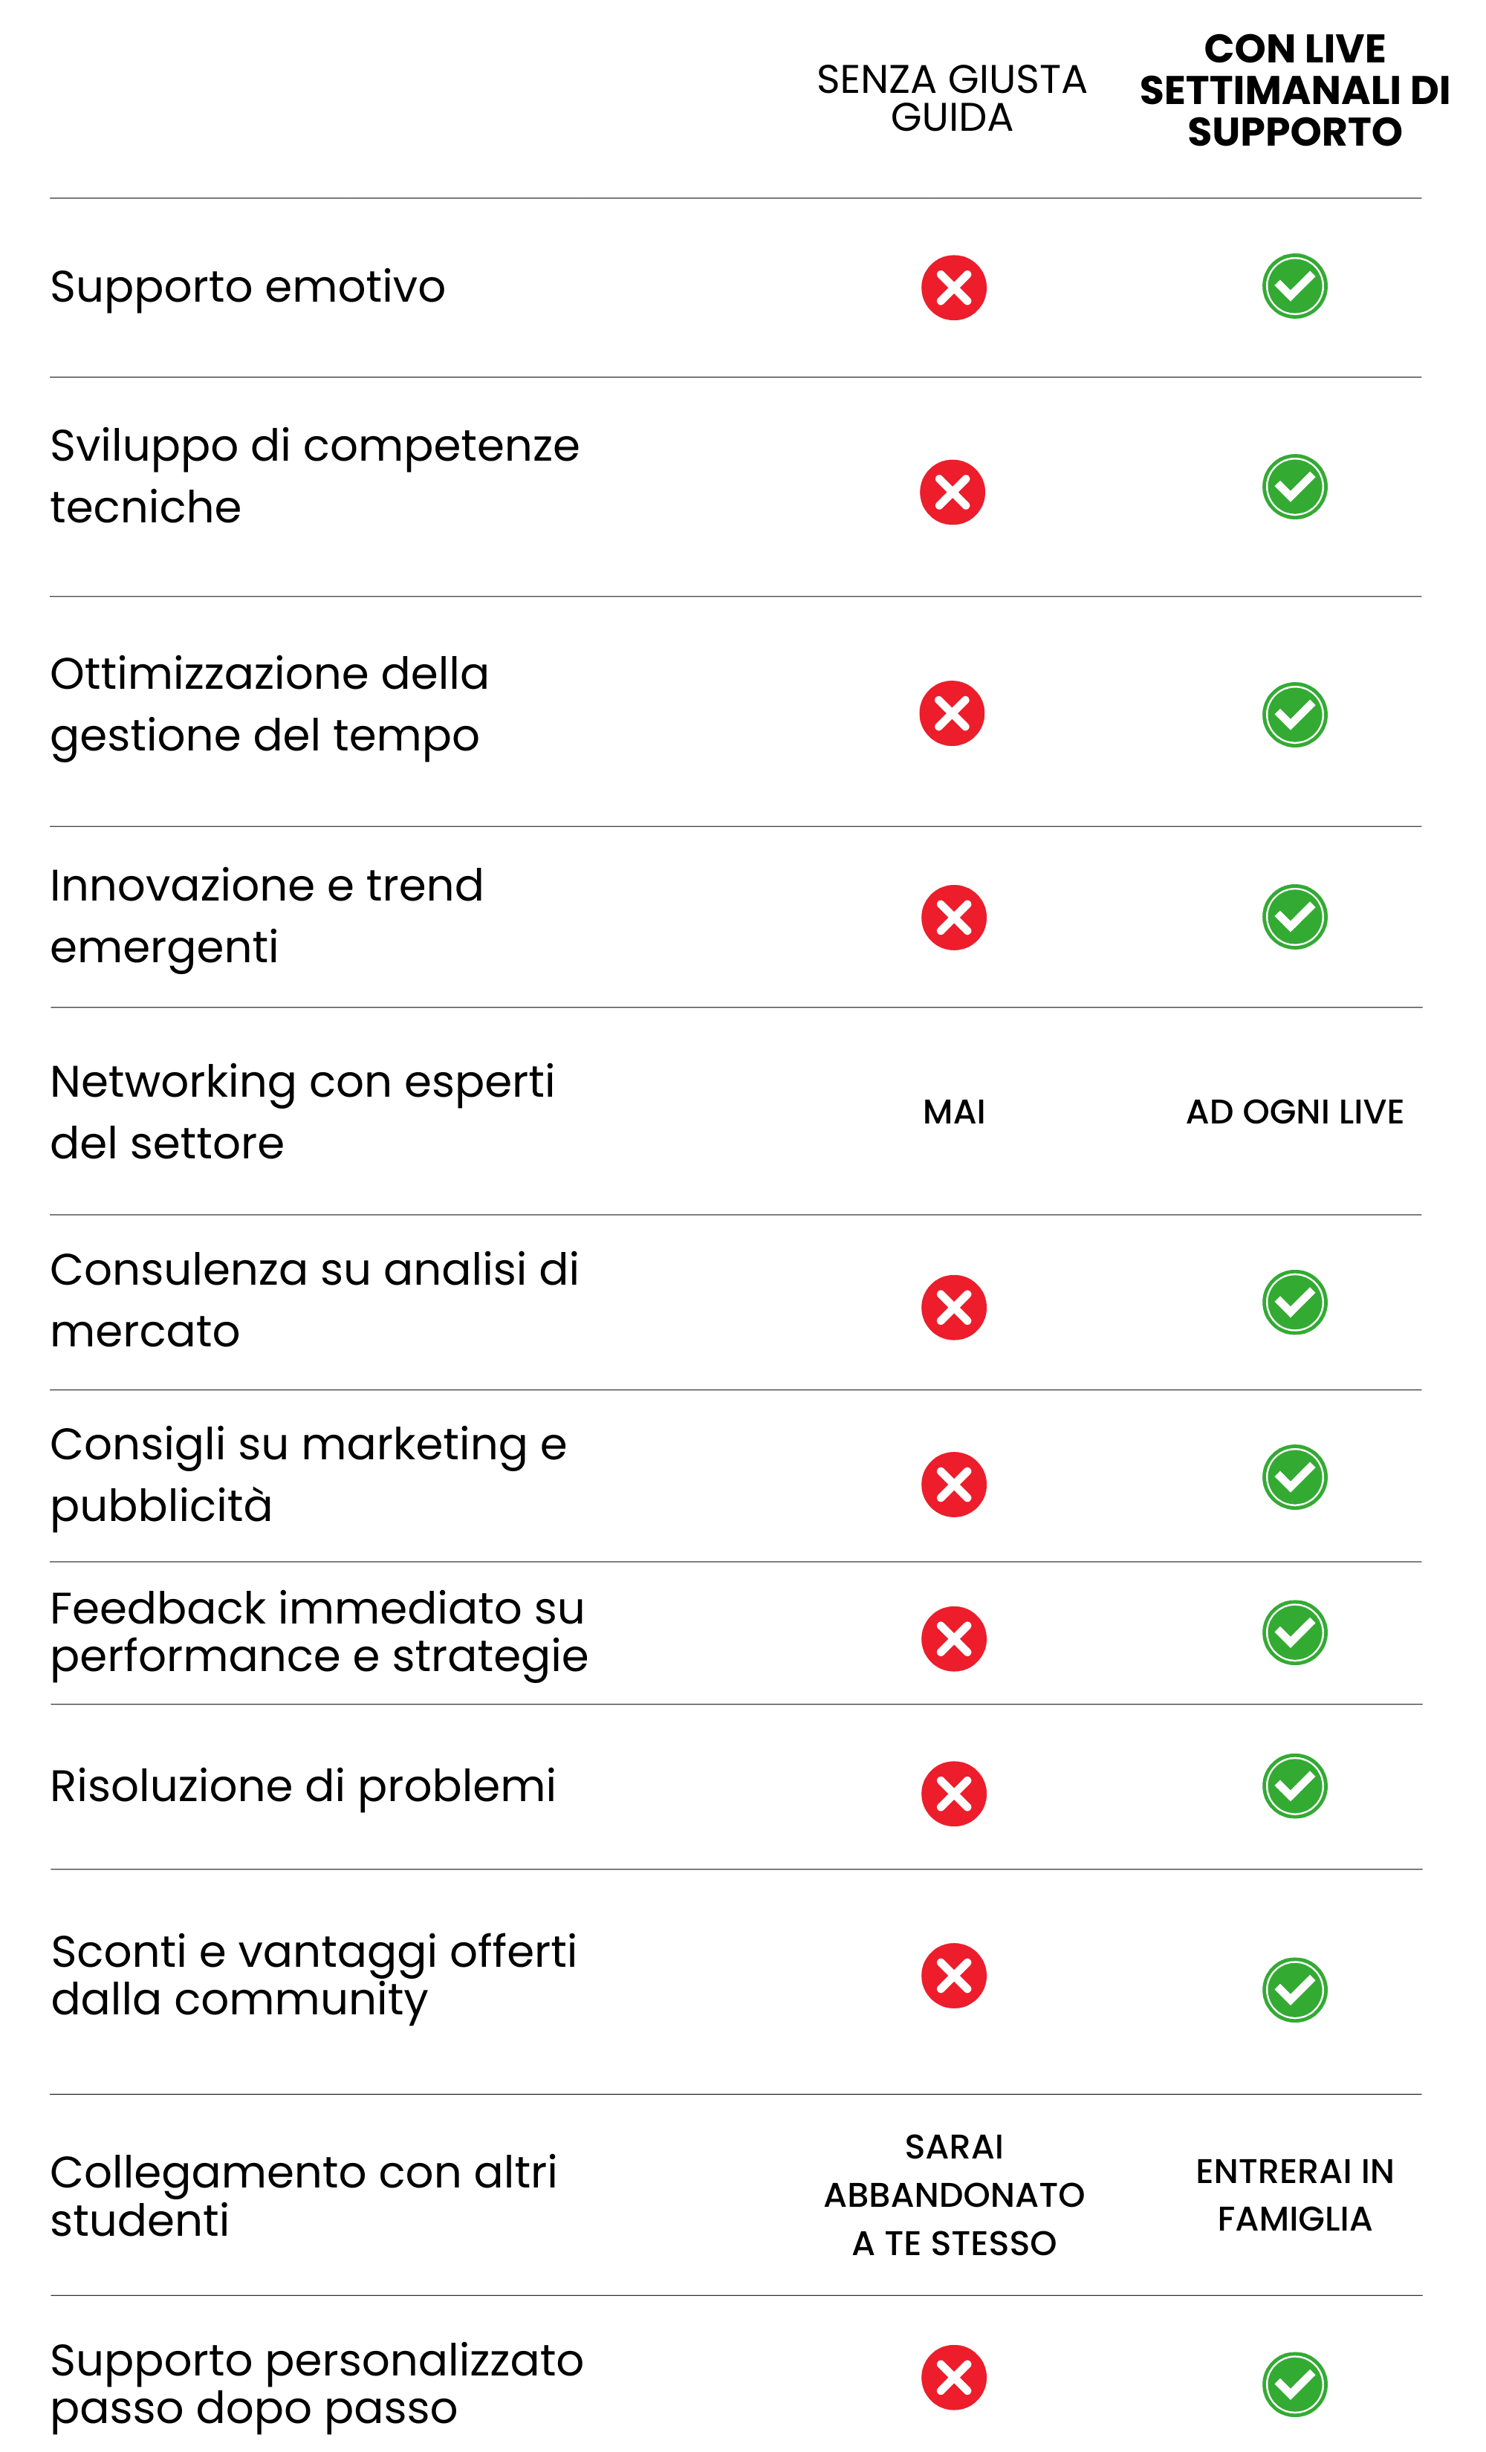The height and width of the screenshot is (2452, 1486).
Task: Click red X for Consigli su marketing e pubblicità
Action: [953, 1484]
